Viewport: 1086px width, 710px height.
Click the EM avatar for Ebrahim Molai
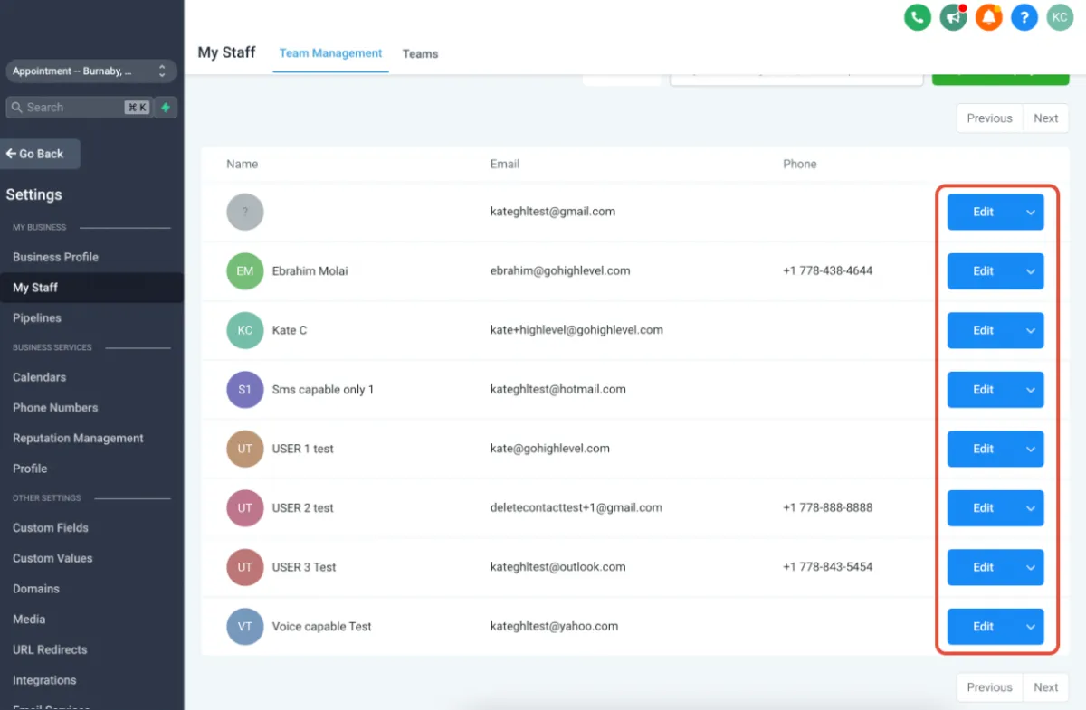pyautogui.click(x=245, y=271)
